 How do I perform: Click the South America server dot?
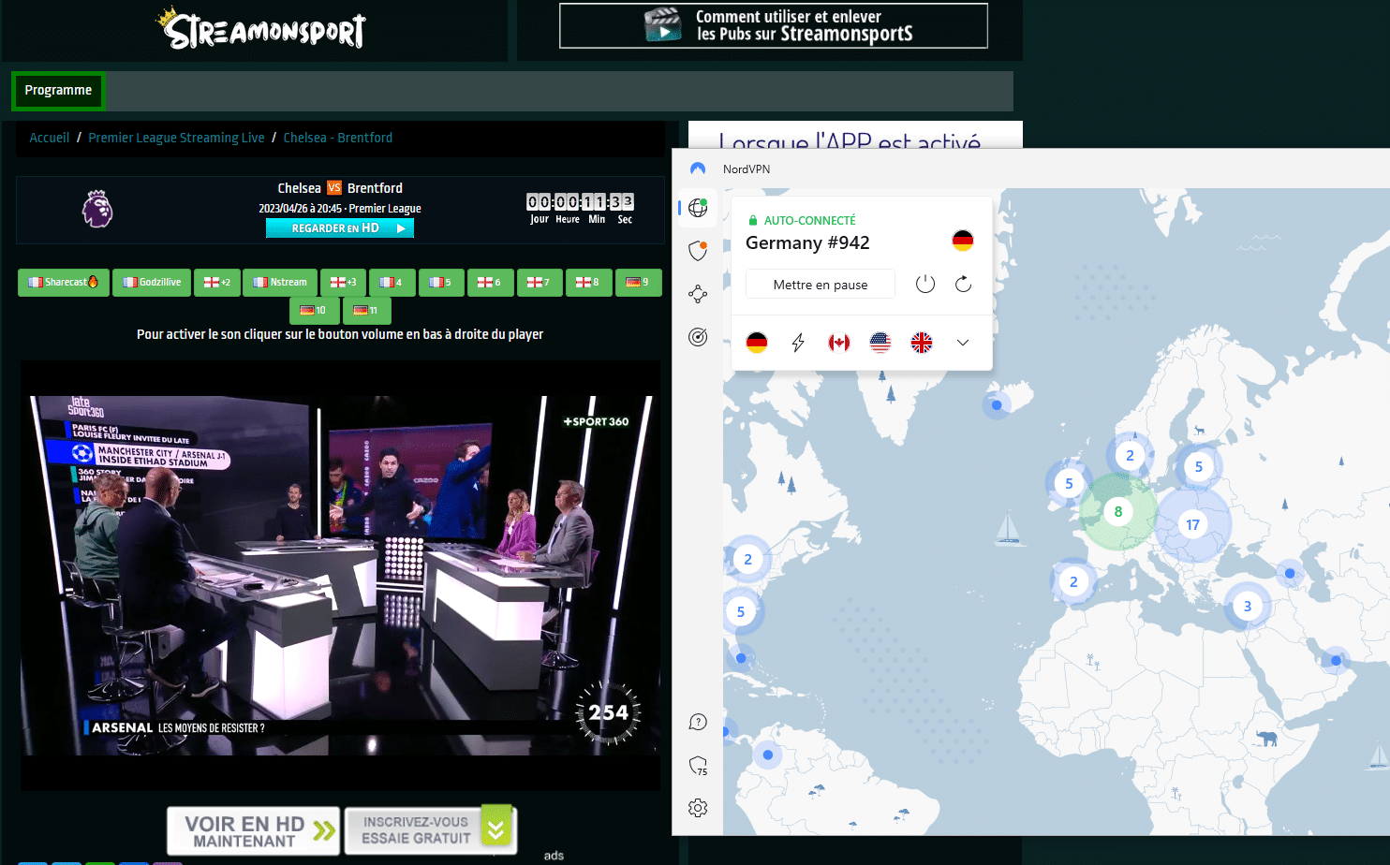click(768, 755)
